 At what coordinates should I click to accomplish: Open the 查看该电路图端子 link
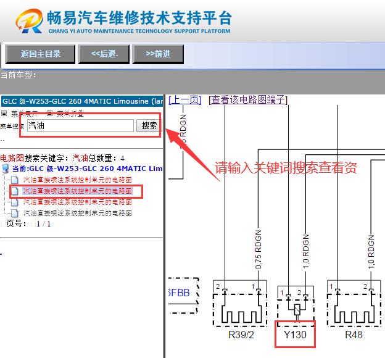[248, 100]
